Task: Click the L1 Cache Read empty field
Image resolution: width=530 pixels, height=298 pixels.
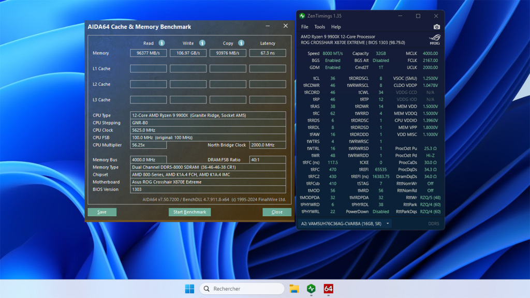Action: tap(149, 69)
